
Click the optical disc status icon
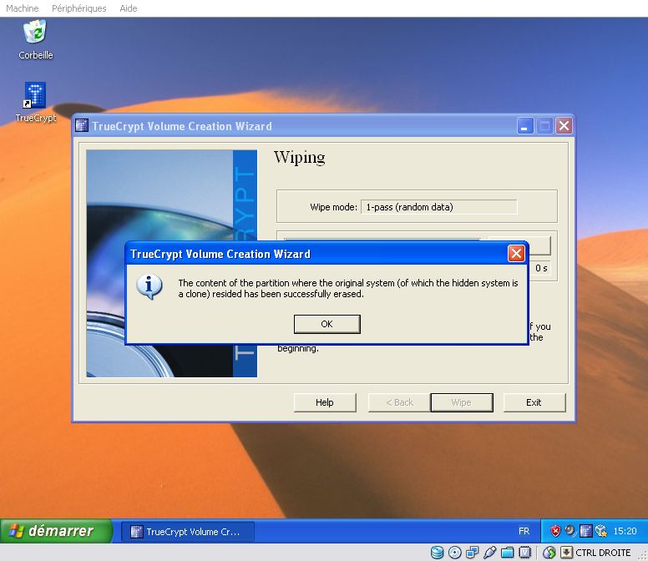[454, 553]
